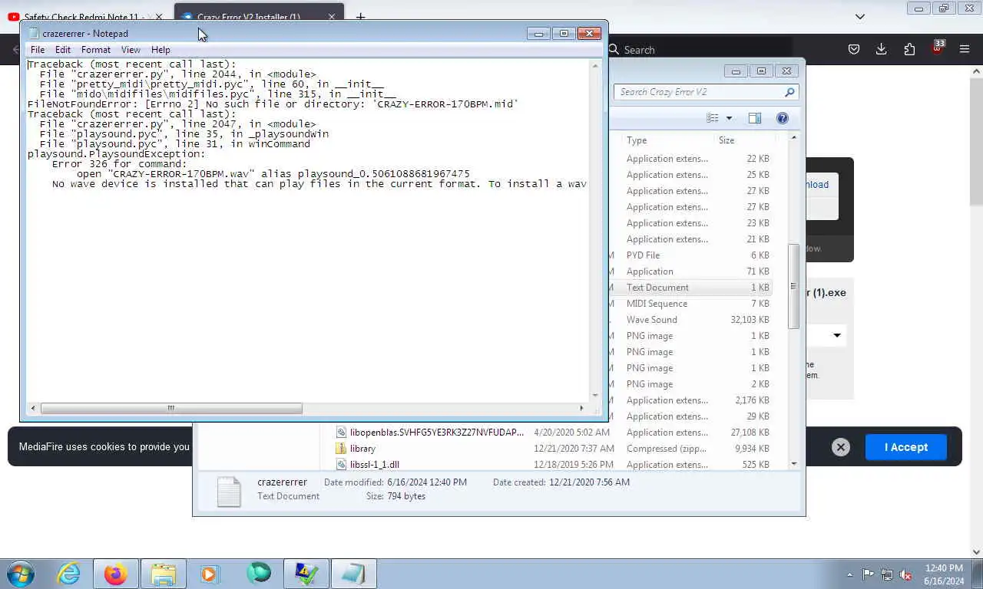This screenshot has height=589, width=983.
Task: Open the Pocket save icon in Firefox
Action: pyautogui.click(x=853, y=49)
